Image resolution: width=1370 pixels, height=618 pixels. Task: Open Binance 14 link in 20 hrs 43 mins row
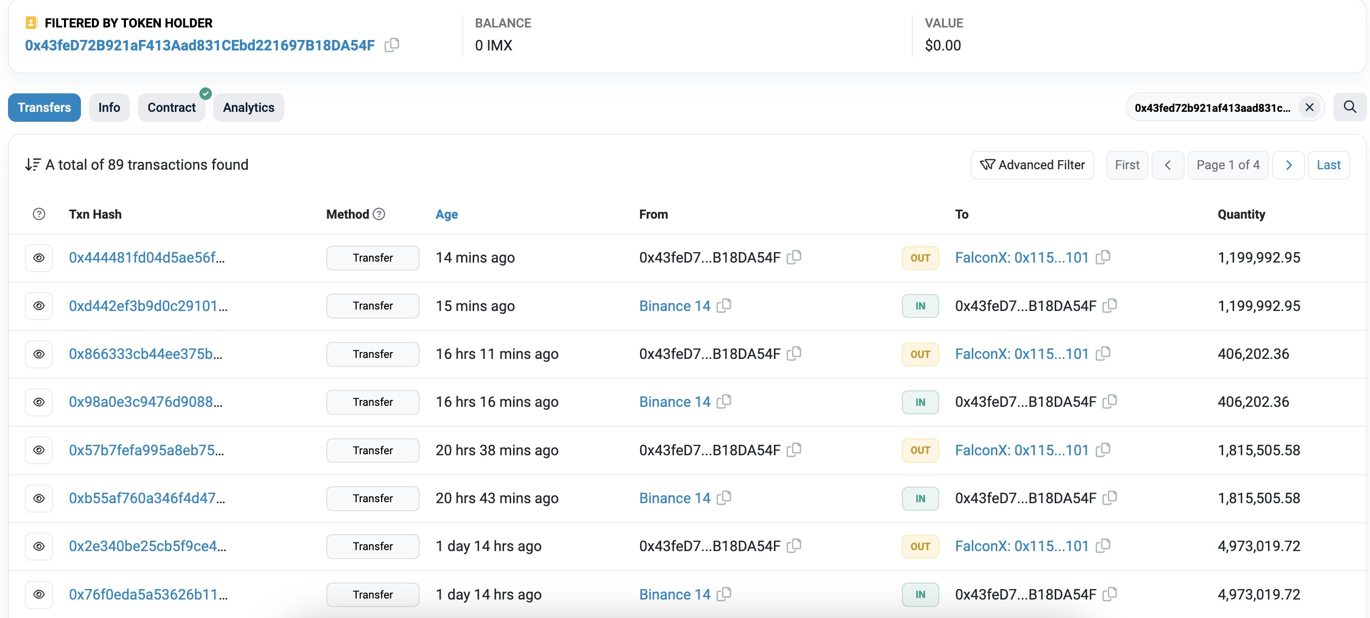click(675, 498)
